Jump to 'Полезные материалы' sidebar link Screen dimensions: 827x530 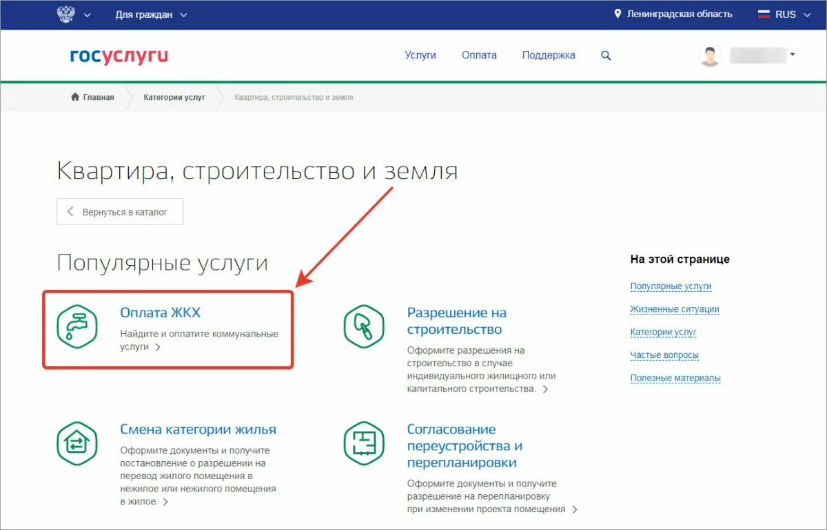[675, 378]
